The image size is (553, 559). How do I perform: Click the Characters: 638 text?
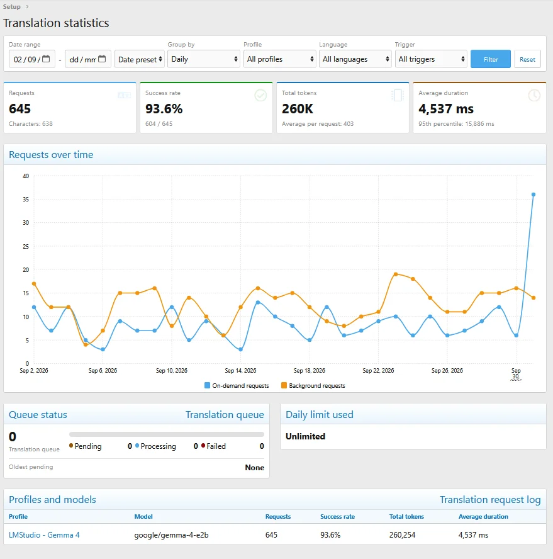tap(31, 124)
